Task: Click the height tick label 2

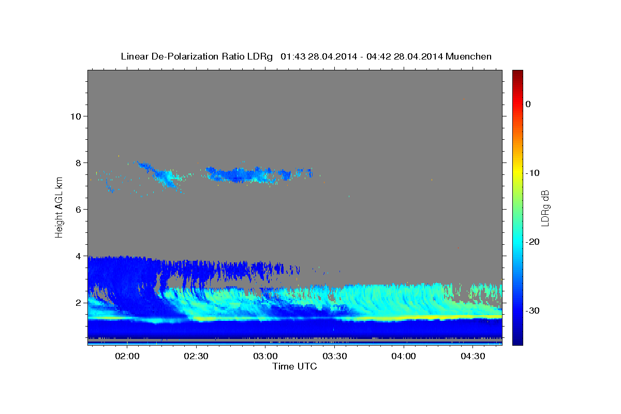Action: coord(78,302)
